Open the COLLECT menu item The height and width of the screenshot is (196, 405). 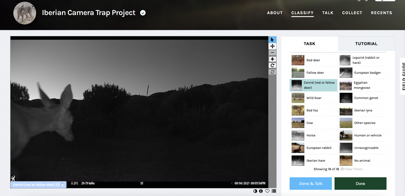click(352, 13)
